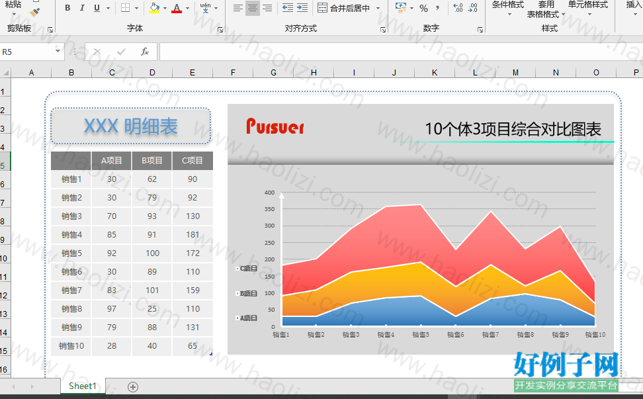Open the font color dropdown arrow

[x=187, y=8]
